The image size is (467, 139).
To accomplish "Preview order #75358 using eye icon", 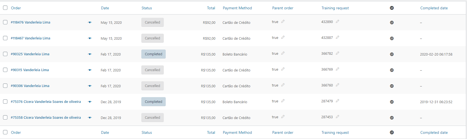I will (x=90, y=118).
